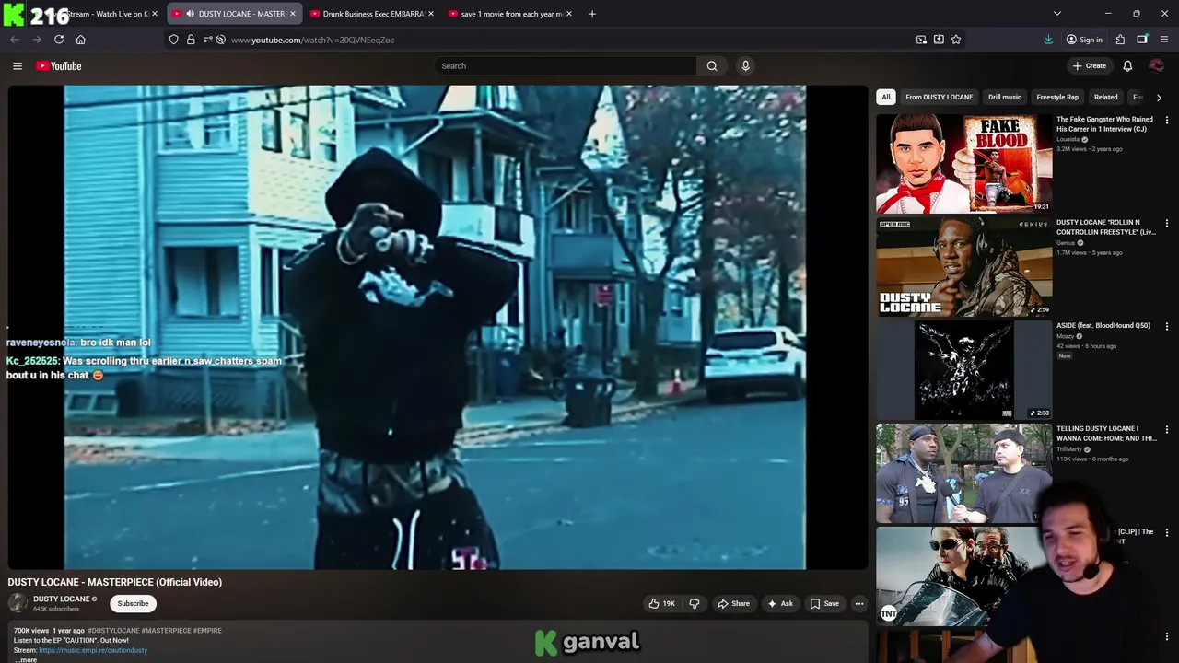This screenshot has width=1179, height=663.
Task: Click the search magnifier button
Action: [x=712, y=65]
